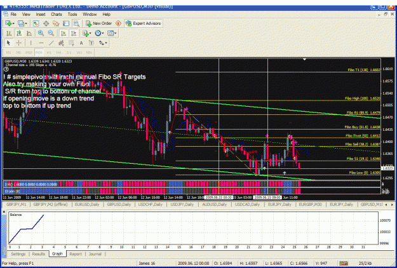This screenshot has width=397, height=268.
Task: Expand the new chart dropdown arrow
Action: coord(13,23)
